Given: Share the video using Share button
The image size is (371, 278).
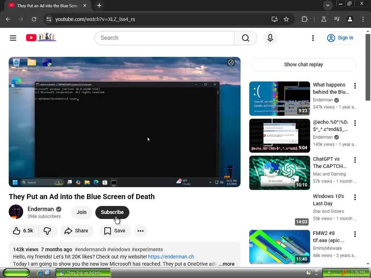Looking at the screenshot, I should [x=77, y=231].
